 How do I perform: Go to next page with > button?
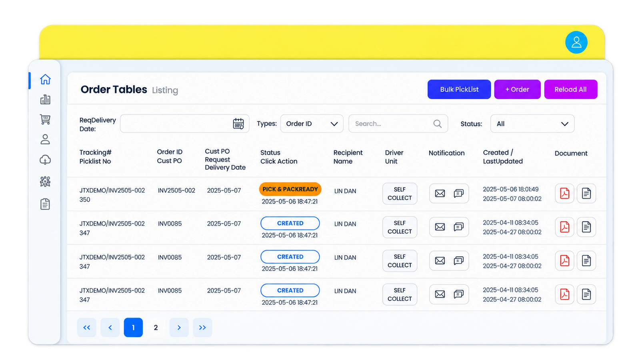[179, 328]
